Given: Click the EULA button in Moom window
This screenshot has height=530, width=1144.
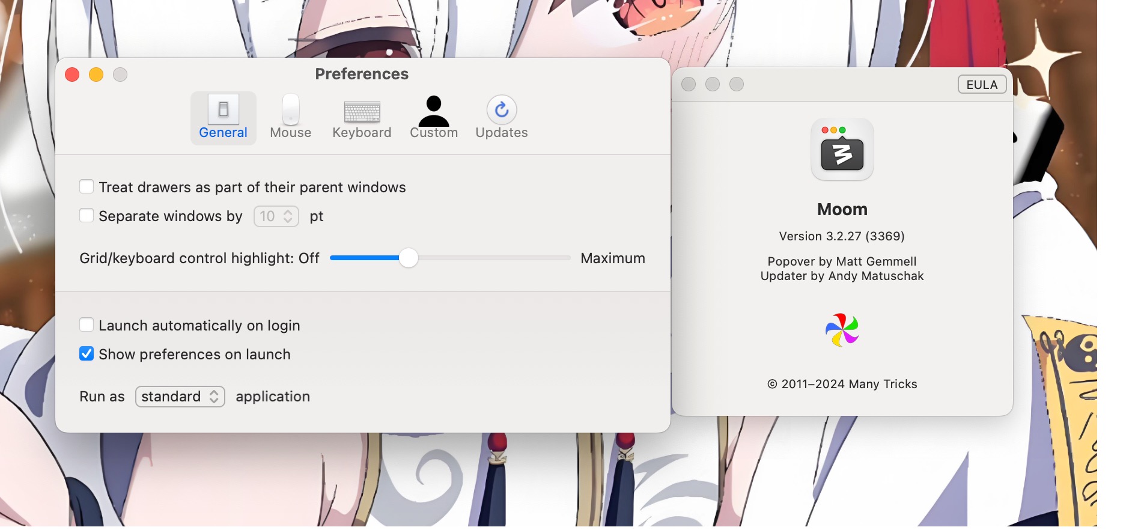Looking at the screenshot, I should pos(982,85).
